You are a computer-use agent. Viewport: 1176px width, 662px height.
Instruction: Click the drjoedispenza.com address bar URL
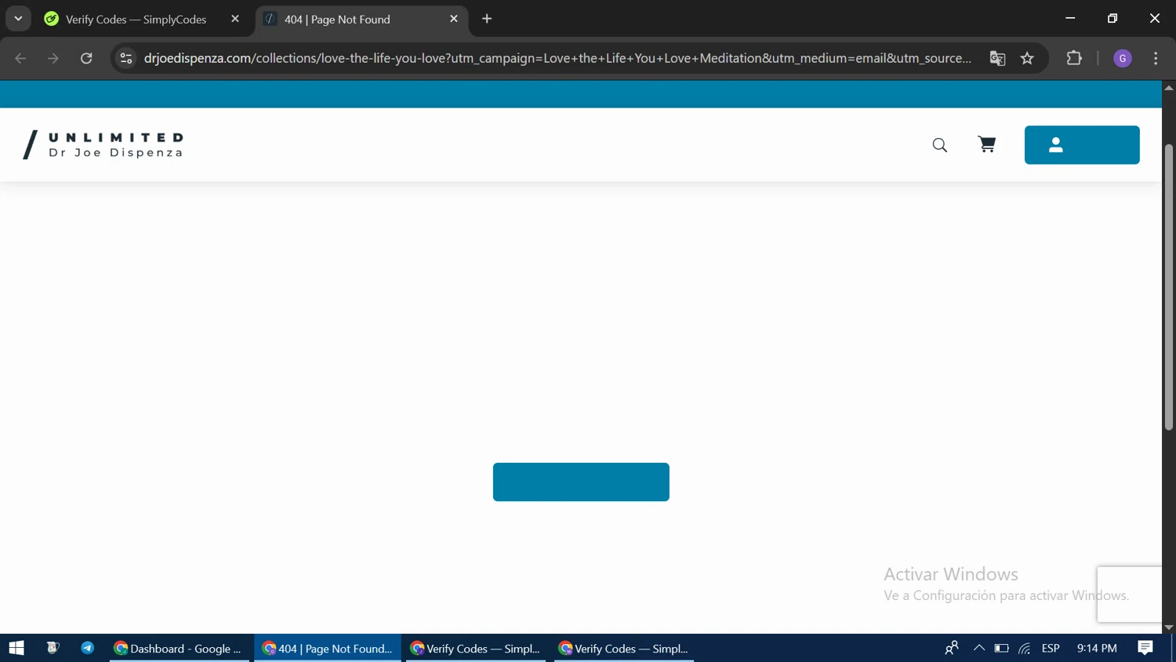coord(557,58)
